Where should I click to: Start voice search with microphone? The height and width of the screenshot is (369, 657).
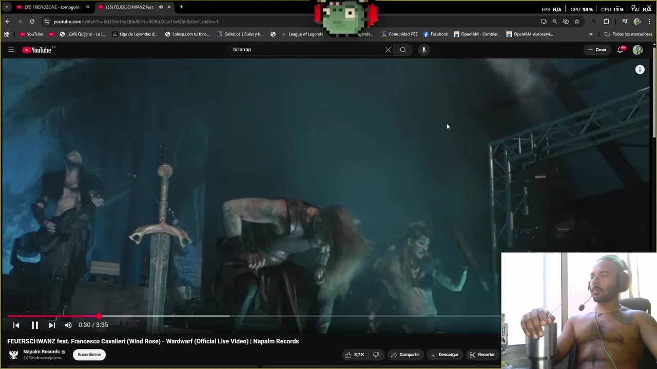tap(423, 50)
